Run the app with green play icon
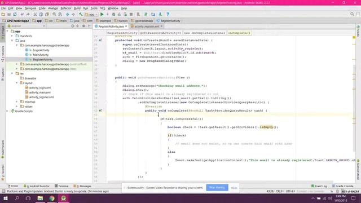 pos(102,14)
